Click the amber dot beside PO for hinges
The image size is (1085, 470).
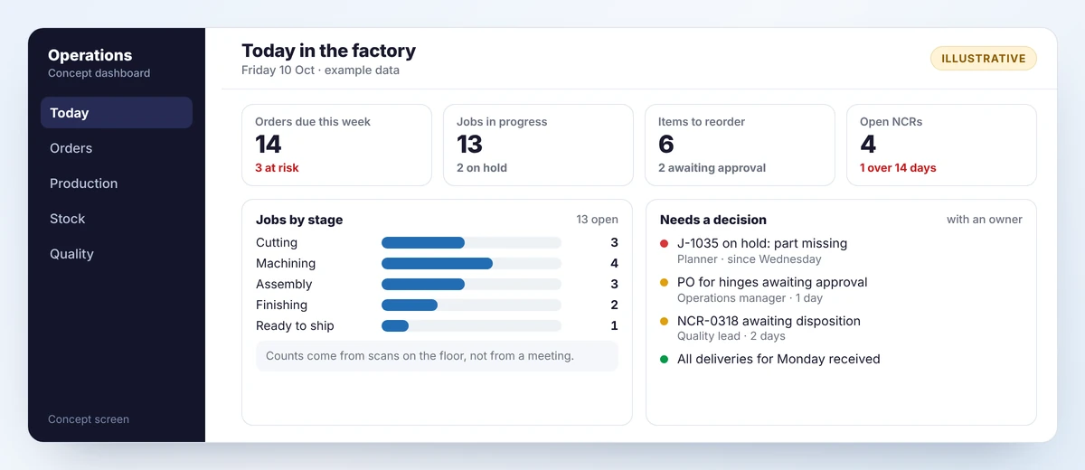[665, 282]
